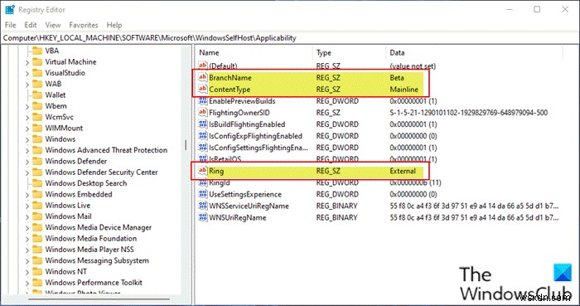This screenshot has height=306, width=580.
Task: Click the EnablePreviewBuilds DWORD icon
Action: click(203, 101)
